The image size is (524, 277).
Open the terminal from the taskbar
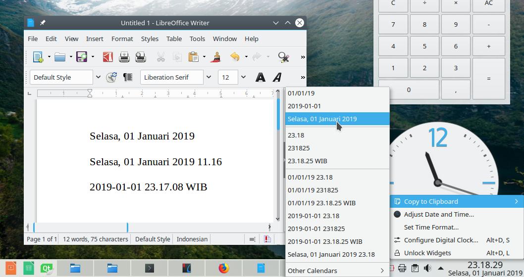pos(150,268)
